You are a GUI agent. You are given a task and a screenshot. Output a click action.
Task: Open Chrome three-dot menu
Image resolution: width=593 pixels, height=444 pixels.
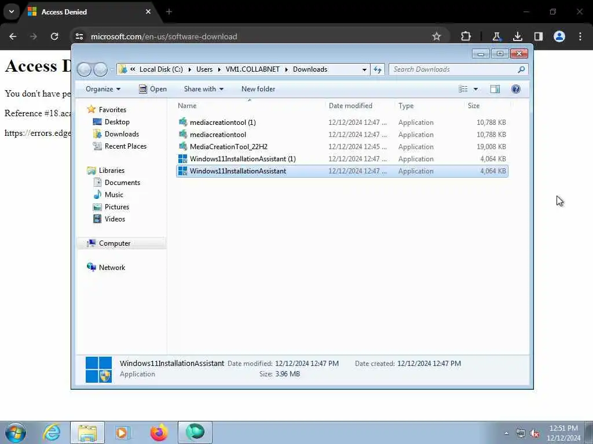click(580, 36)
